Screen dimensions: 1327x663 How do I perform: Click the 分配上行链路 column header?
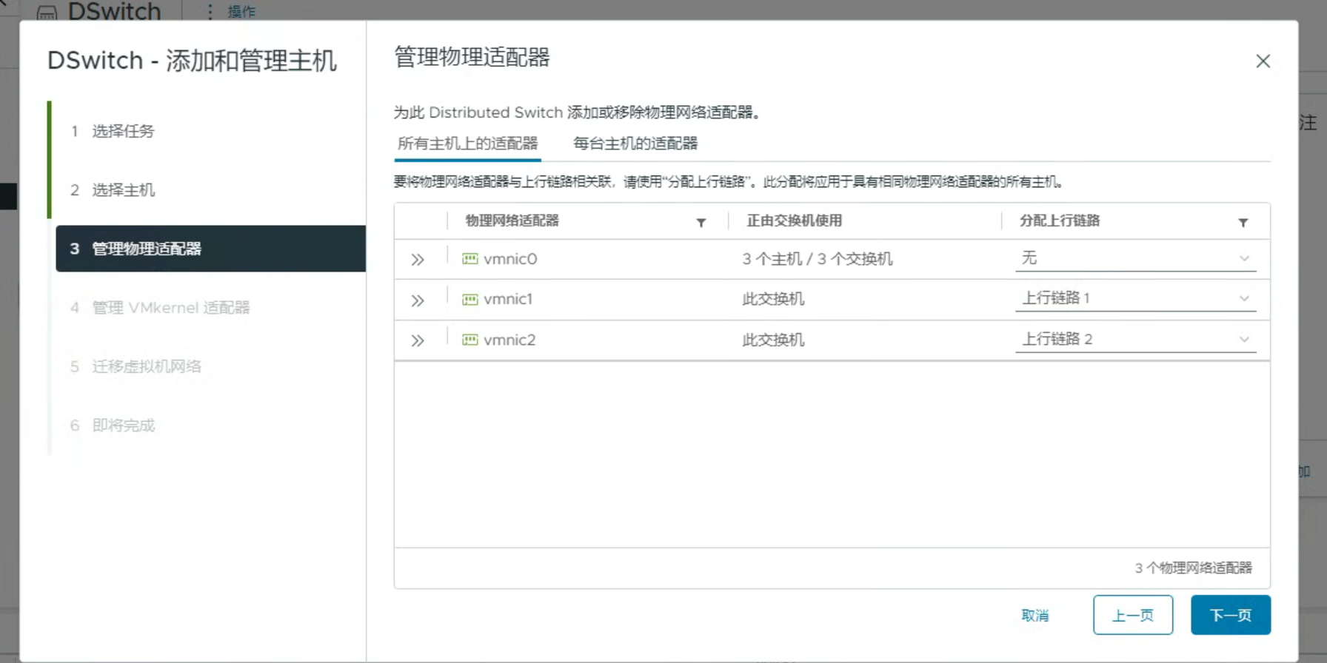(x=1060, y=221)
